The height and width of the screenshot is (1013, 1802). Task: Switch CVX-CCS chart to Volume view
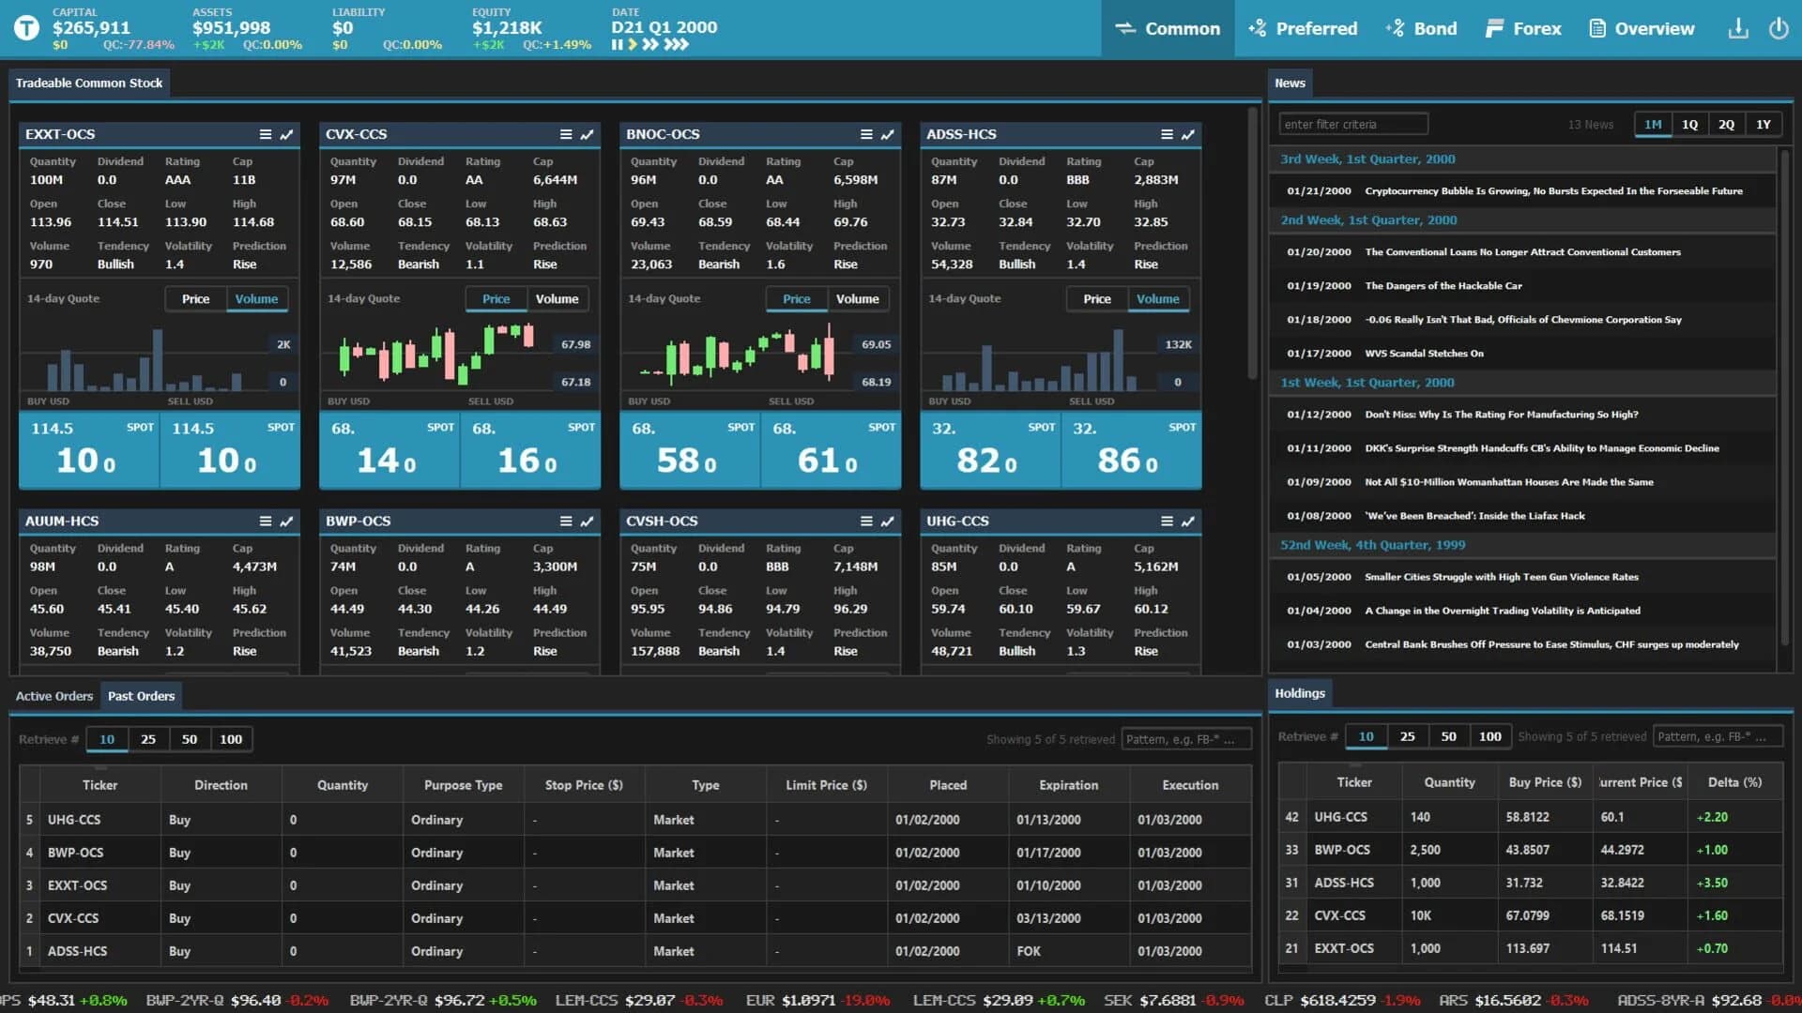tap(557, 298)
